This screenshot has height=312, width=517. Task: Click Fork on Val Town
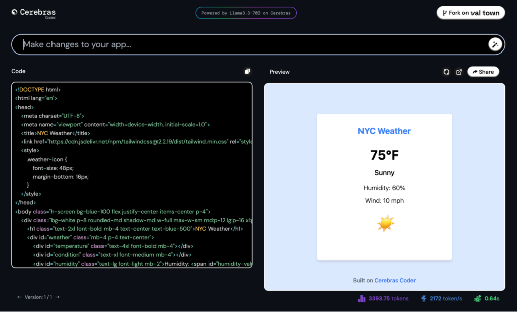tap(471, 13)
